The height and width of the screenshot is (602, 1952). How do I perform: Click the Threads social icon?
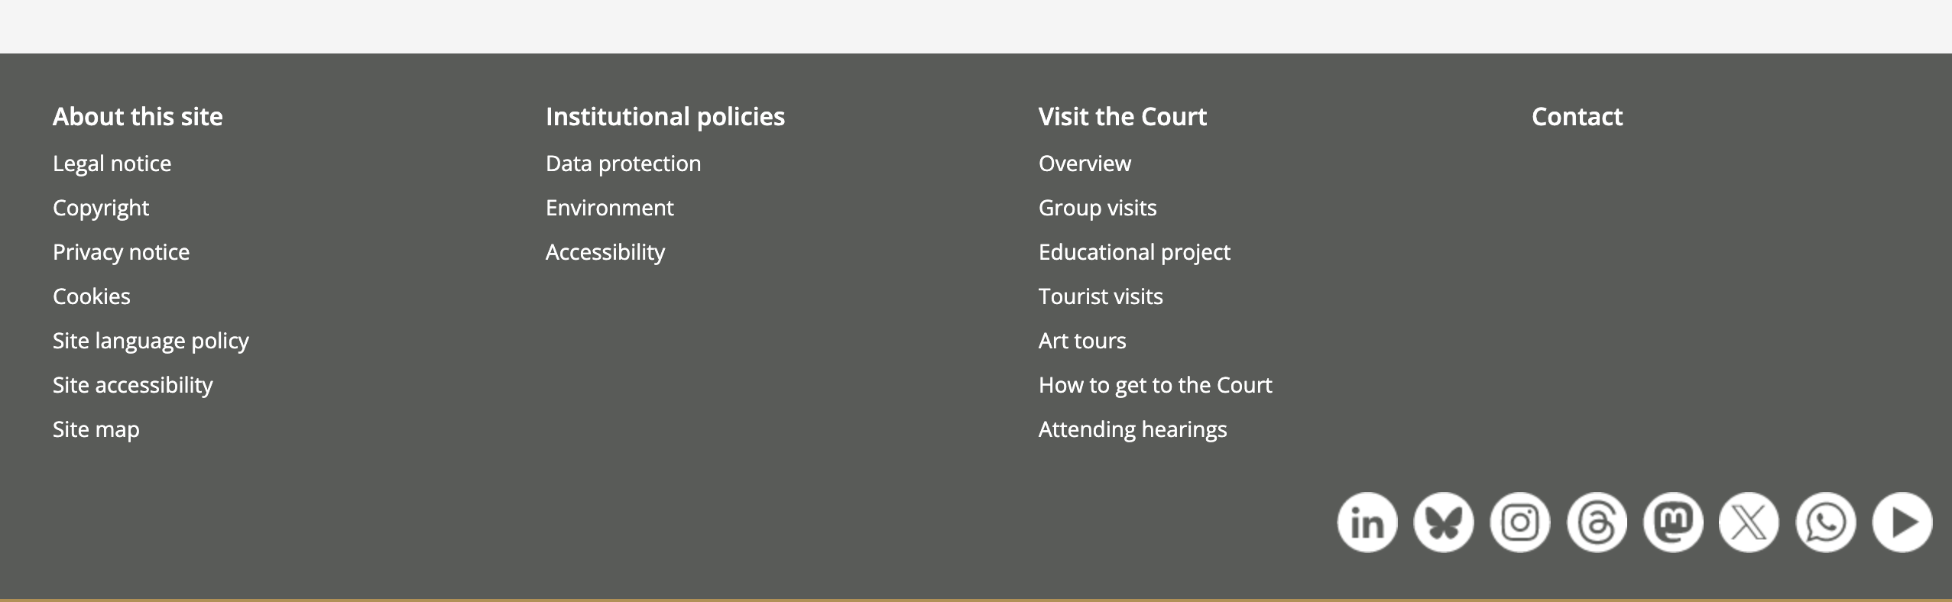click(1597, 523)
